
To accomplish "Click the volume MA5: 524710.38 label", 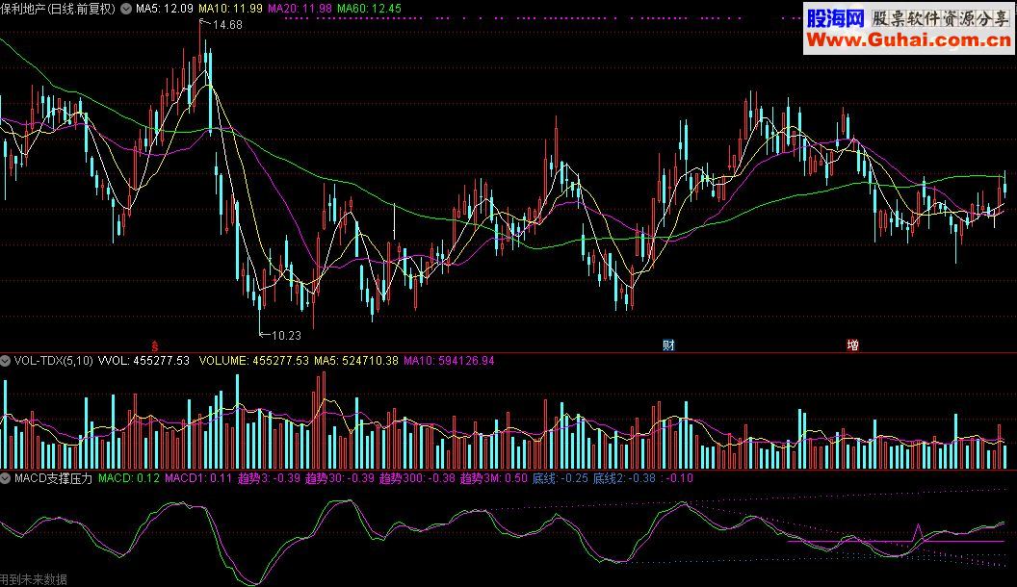I will (356, 360).
